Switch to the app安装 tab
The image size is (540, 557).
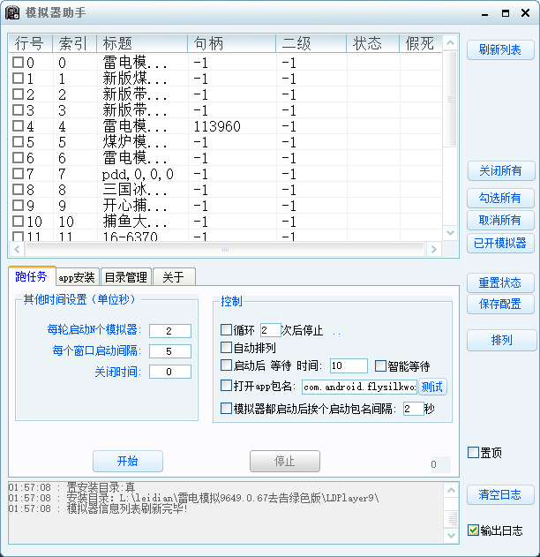click(x=77, y=277)
